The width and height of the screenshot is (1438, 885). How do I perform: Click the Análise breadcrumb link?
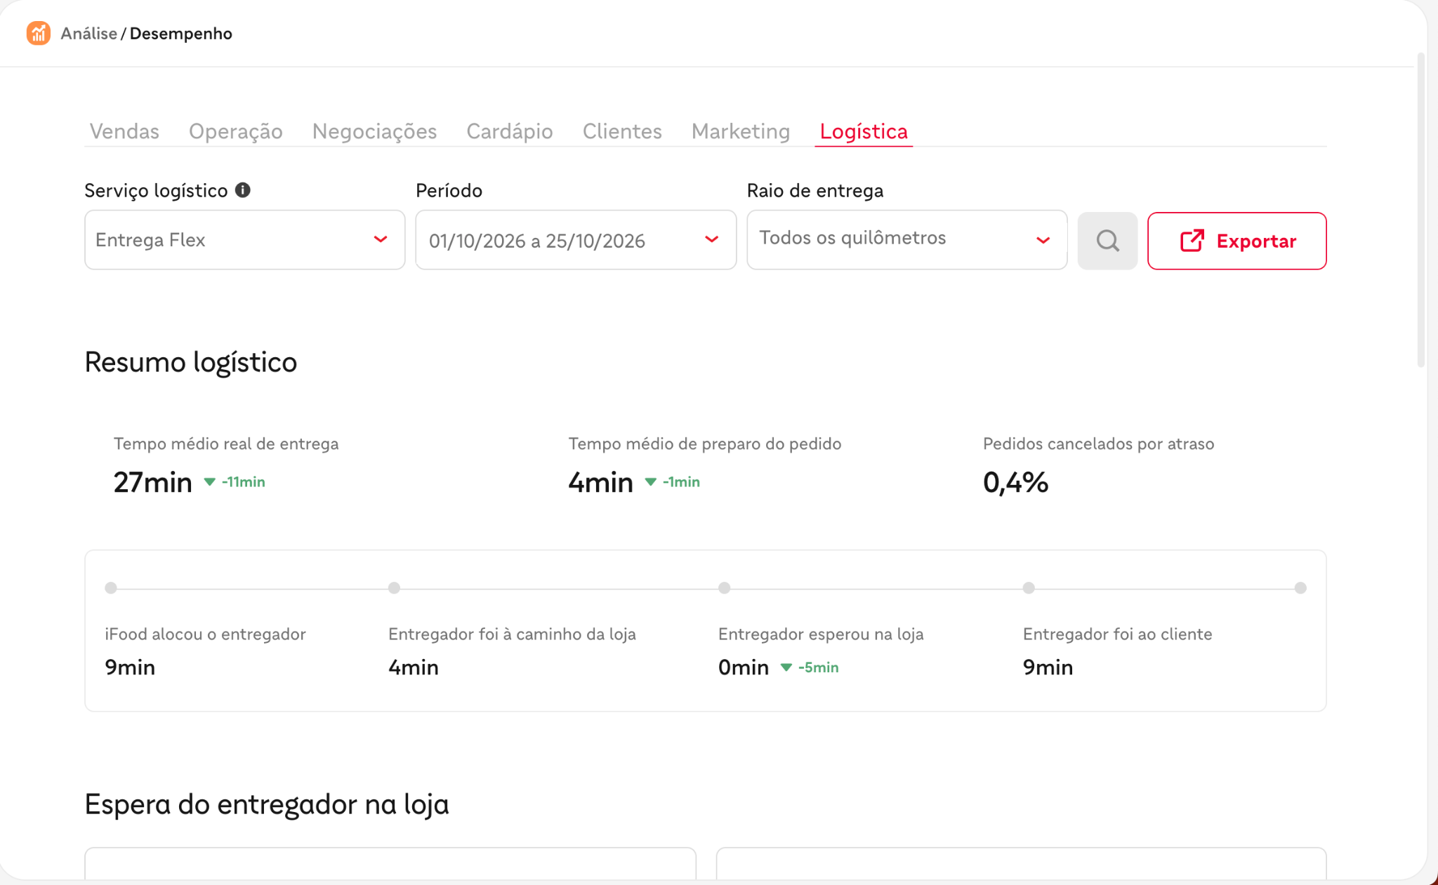88,33
